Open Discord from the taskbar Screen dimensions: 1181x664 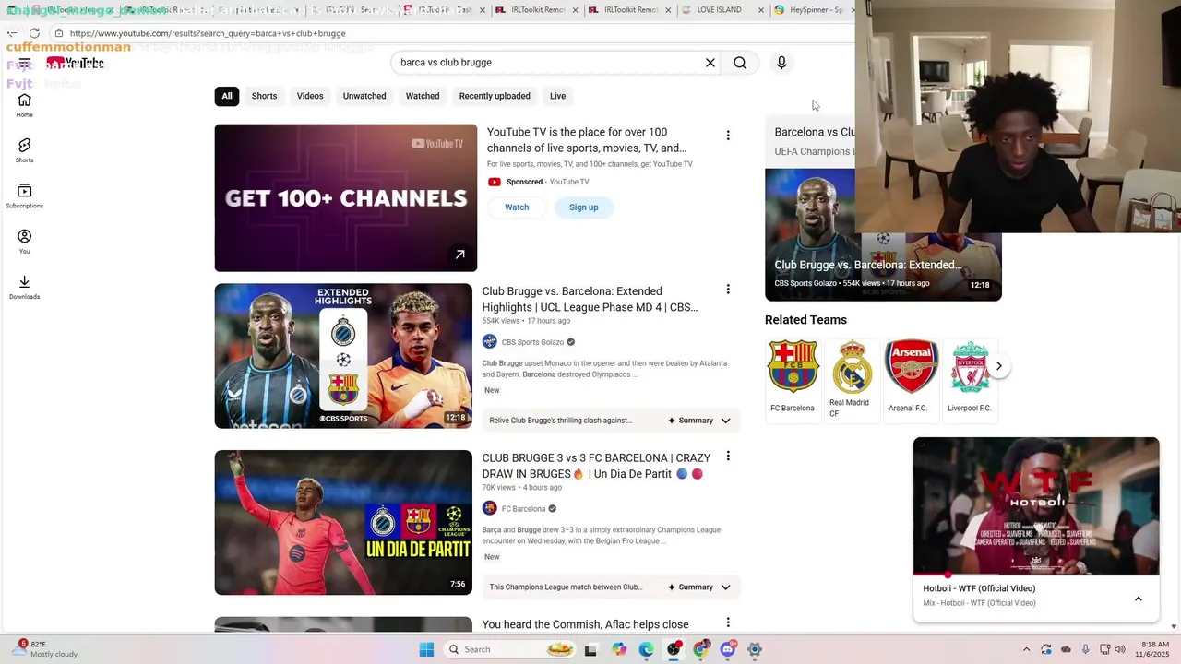click(728, 649)
